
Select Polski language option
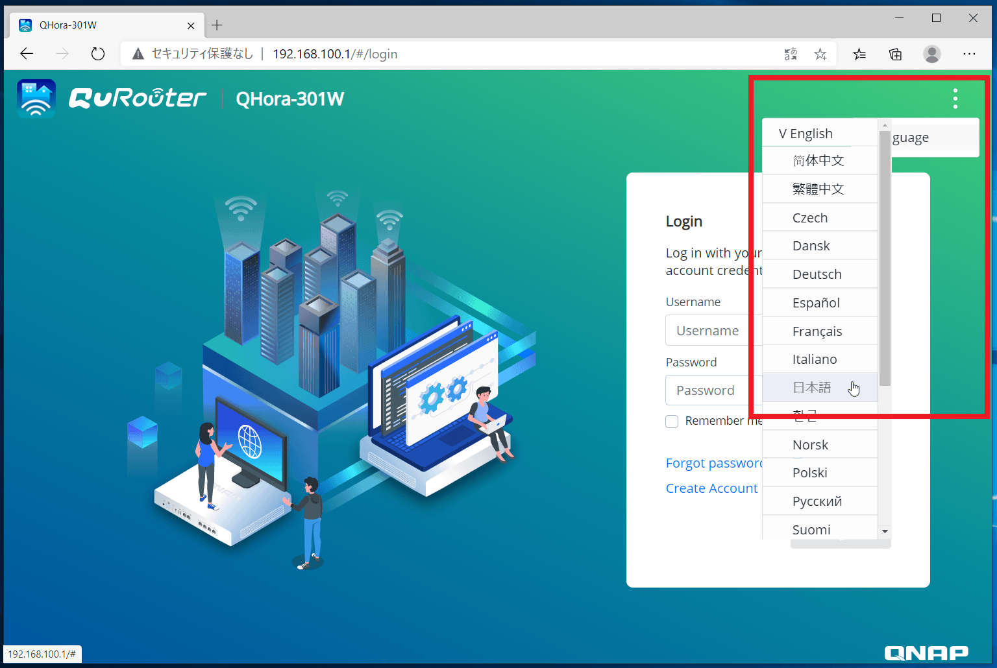point(820,473)
